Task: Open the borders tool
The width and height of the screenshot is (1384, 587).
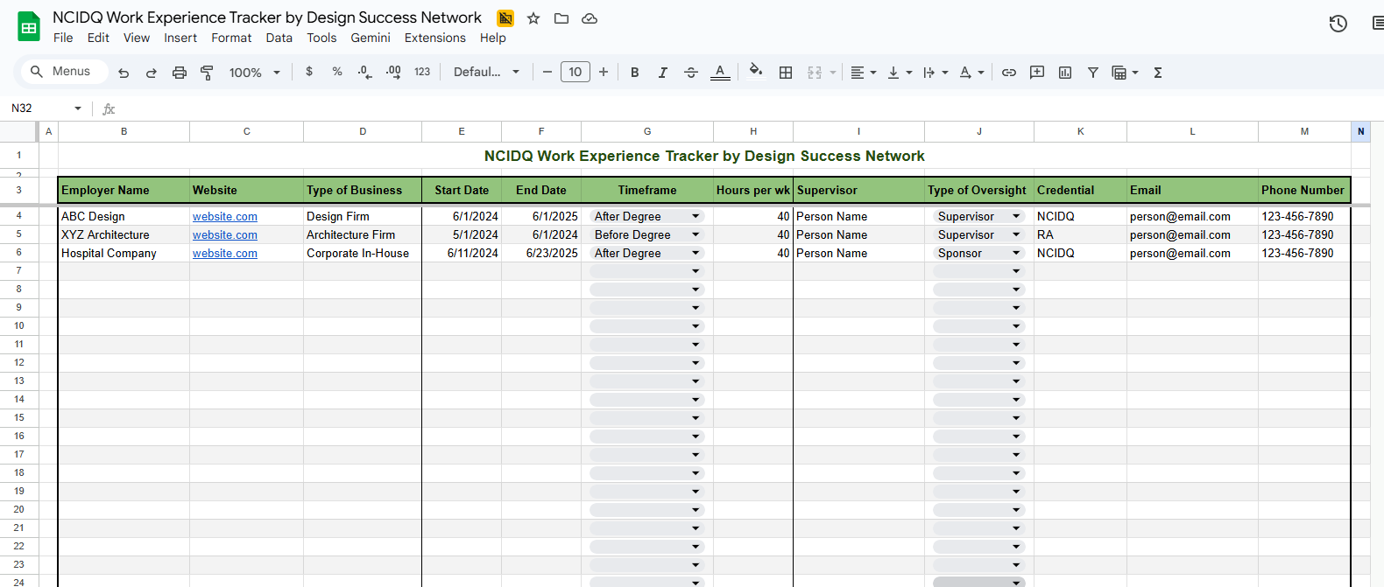Action: coord(786,73)
